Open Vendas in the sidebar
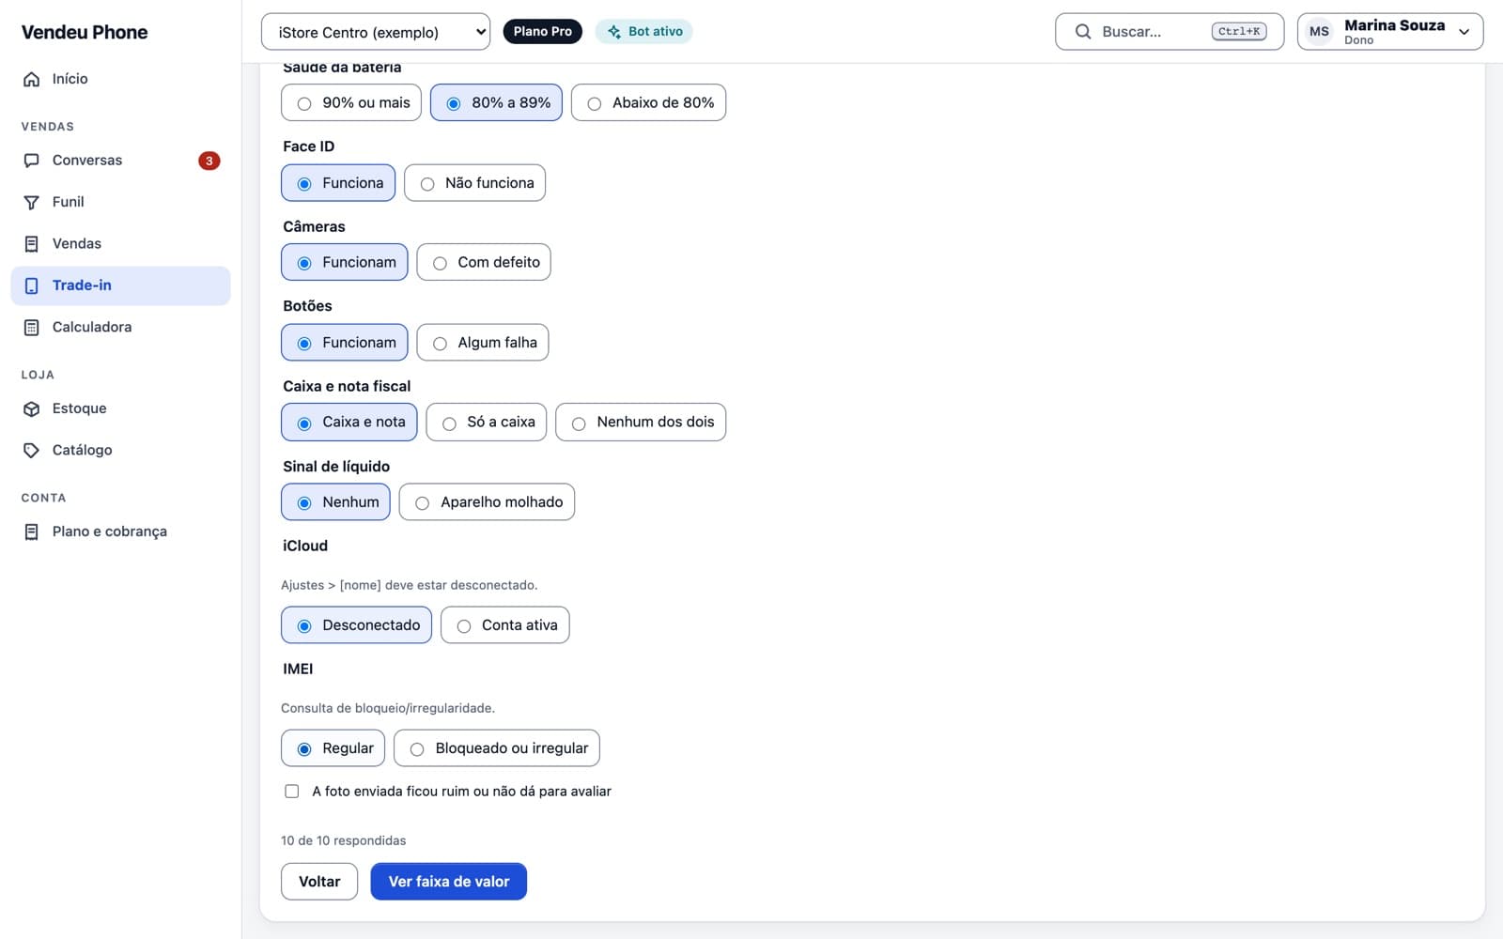Viewport: 1503px width, 939px height. pyautogui.click(x=120, y=244)
